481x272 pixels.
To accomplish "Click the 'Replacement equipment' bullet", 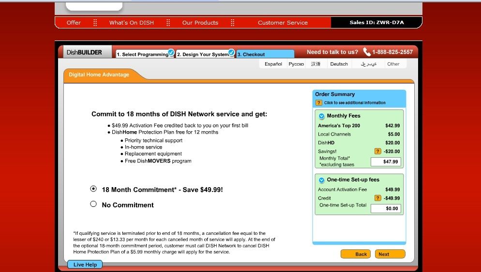I will [151, 154].
